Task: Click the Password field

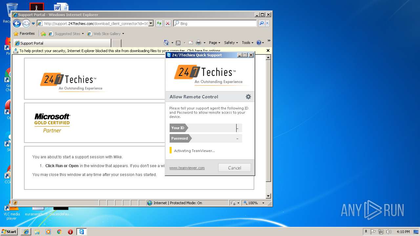Action: (x=206, y=138)
